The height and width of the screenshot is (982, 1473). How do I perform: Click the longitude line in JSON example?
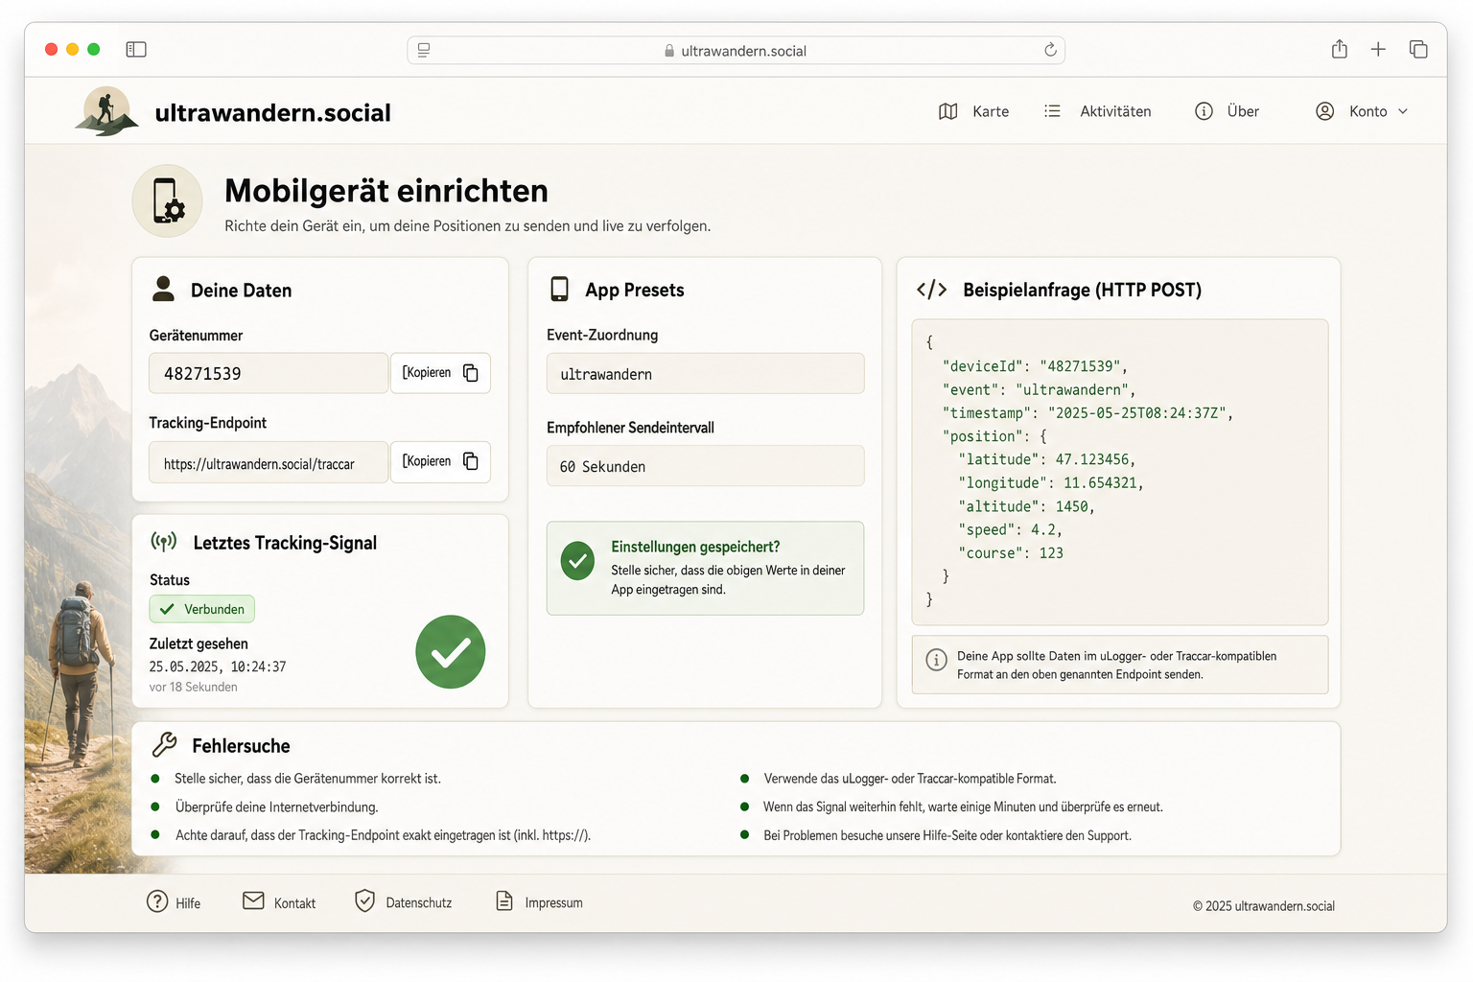click(x=1050, y=483)
